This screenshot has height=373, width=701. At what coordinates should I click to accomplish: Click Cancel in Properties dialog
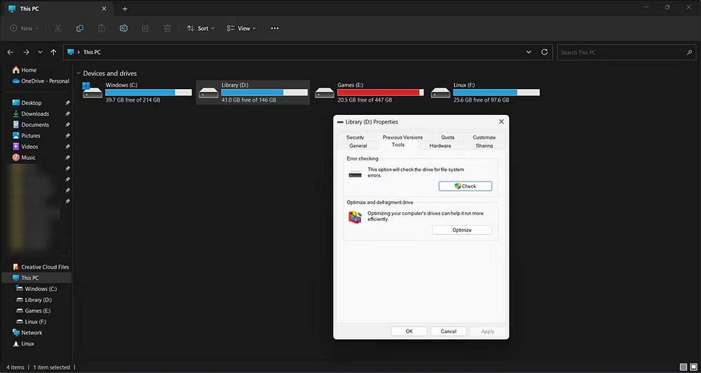click(x=449, y=332)
